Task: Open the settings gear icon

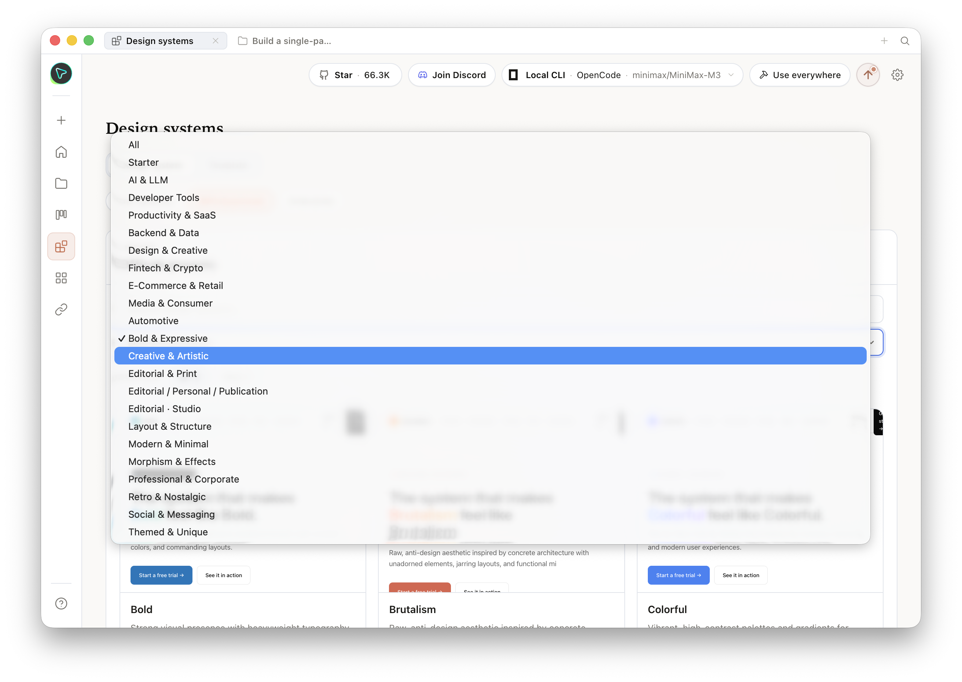Action: coord(897,75)
